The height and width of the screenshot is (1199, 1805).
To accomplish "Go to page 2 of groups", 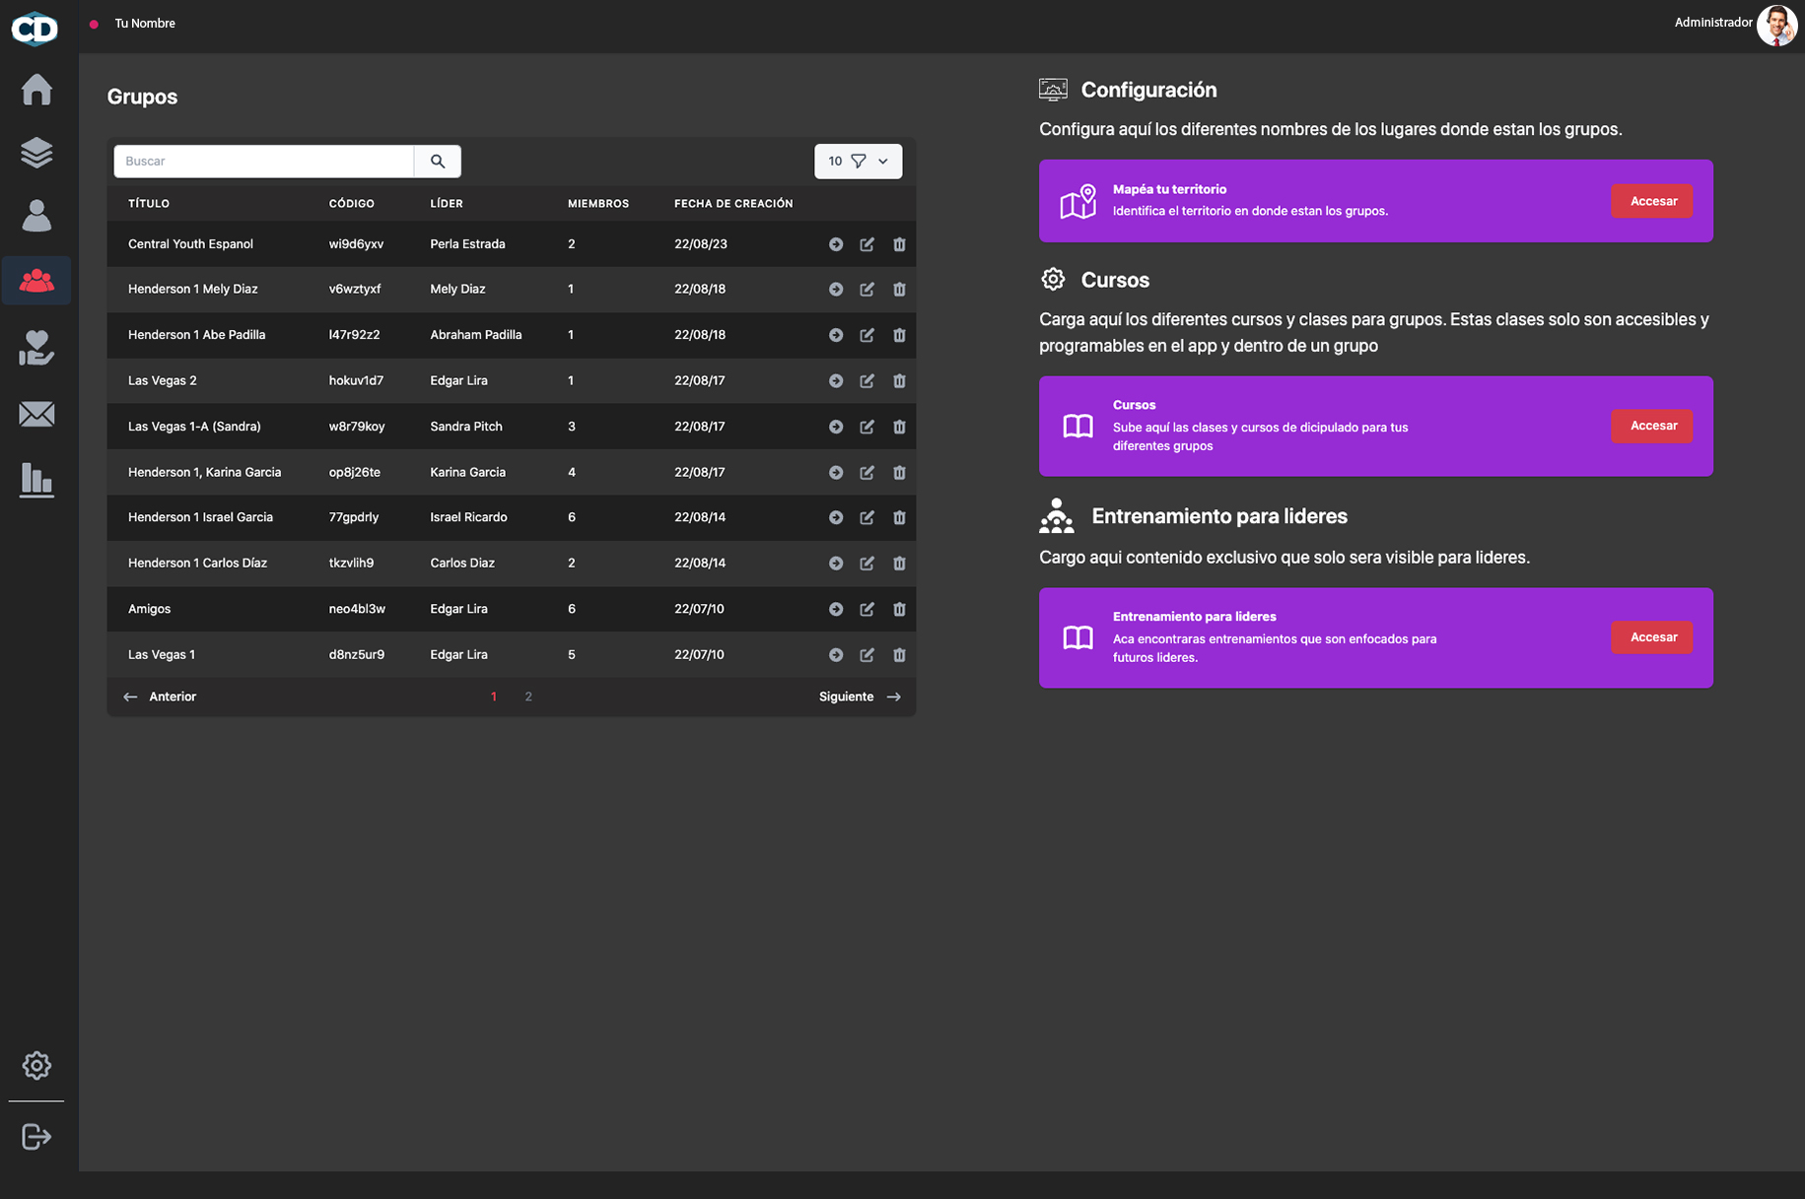I will click(528, 697).
